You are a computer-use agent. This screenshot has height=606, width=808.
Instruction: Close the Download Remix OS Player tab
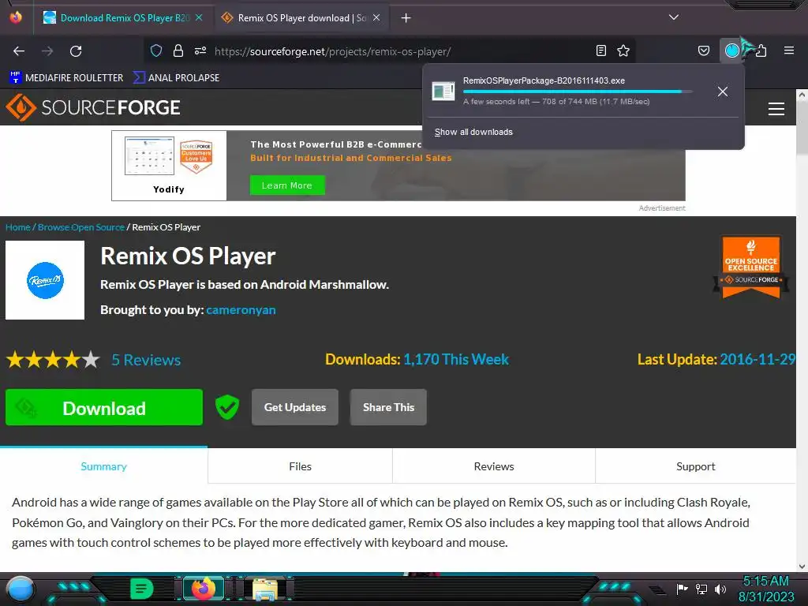(x=199, y=17)
